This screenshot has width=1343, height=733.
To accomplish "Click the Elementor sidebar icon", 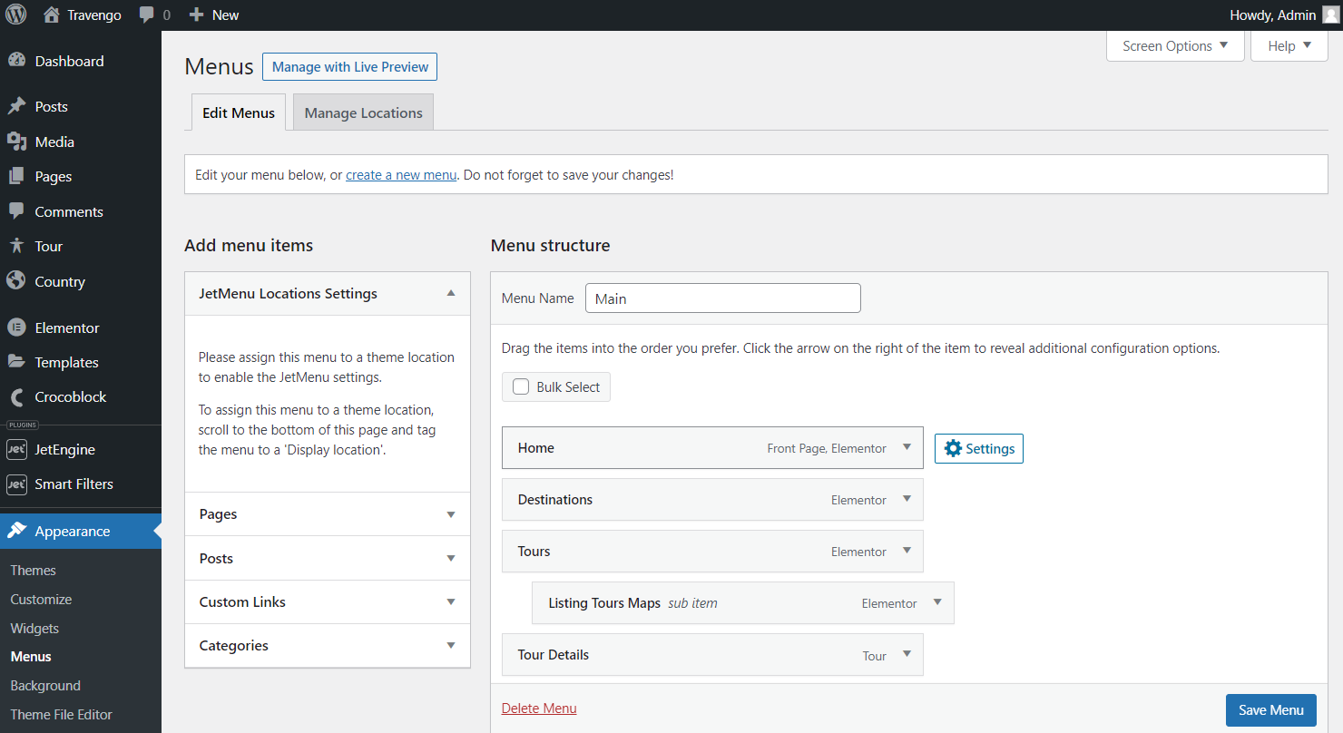I will point(16,327).
